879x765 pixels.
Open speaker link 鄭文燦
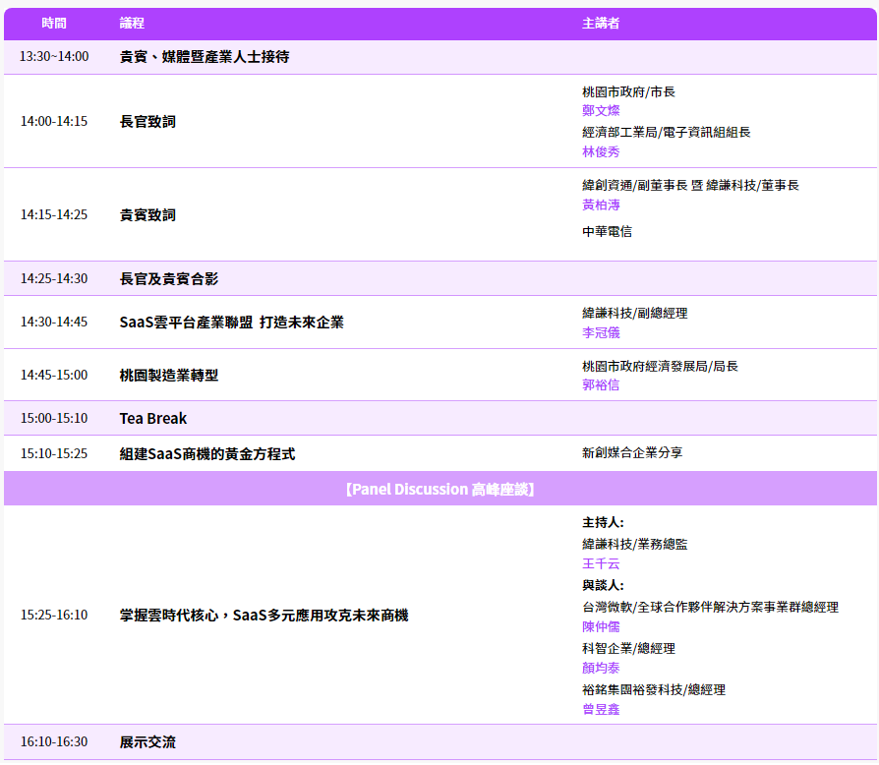pyautogui.click(x=601, y=110)
